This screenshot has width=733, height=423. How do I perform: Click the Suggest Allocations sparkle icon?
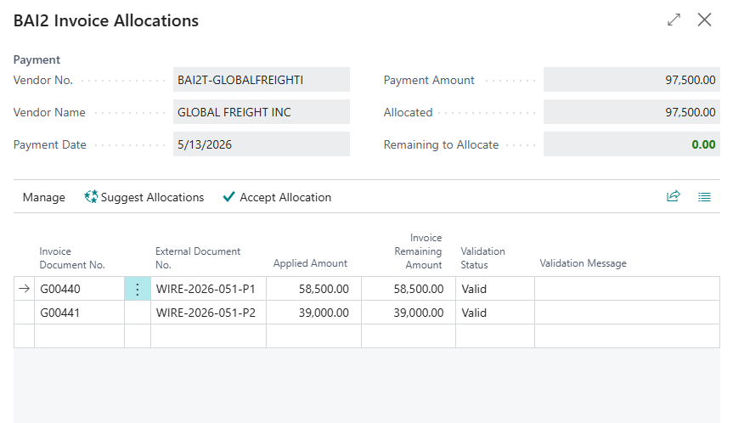(x=91, y=197)
